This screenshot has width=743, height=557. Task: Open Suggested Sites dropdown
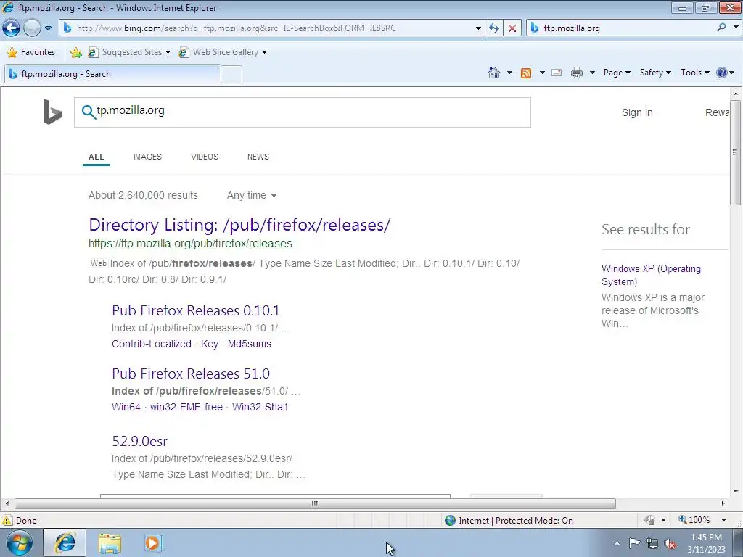pos(129,52)
